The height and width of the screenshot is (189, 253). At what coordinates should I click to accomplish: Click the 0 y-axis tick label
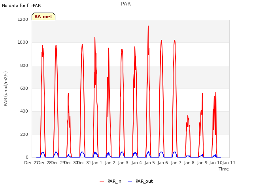(x=27, y=157)
